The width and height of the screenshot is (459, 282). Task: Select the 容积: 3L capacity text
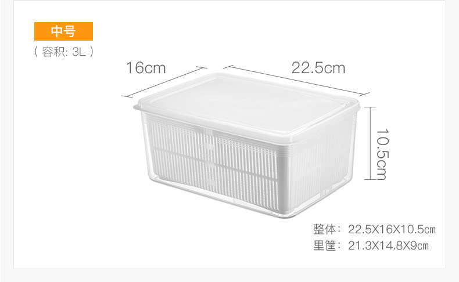(x=64, y=52)
